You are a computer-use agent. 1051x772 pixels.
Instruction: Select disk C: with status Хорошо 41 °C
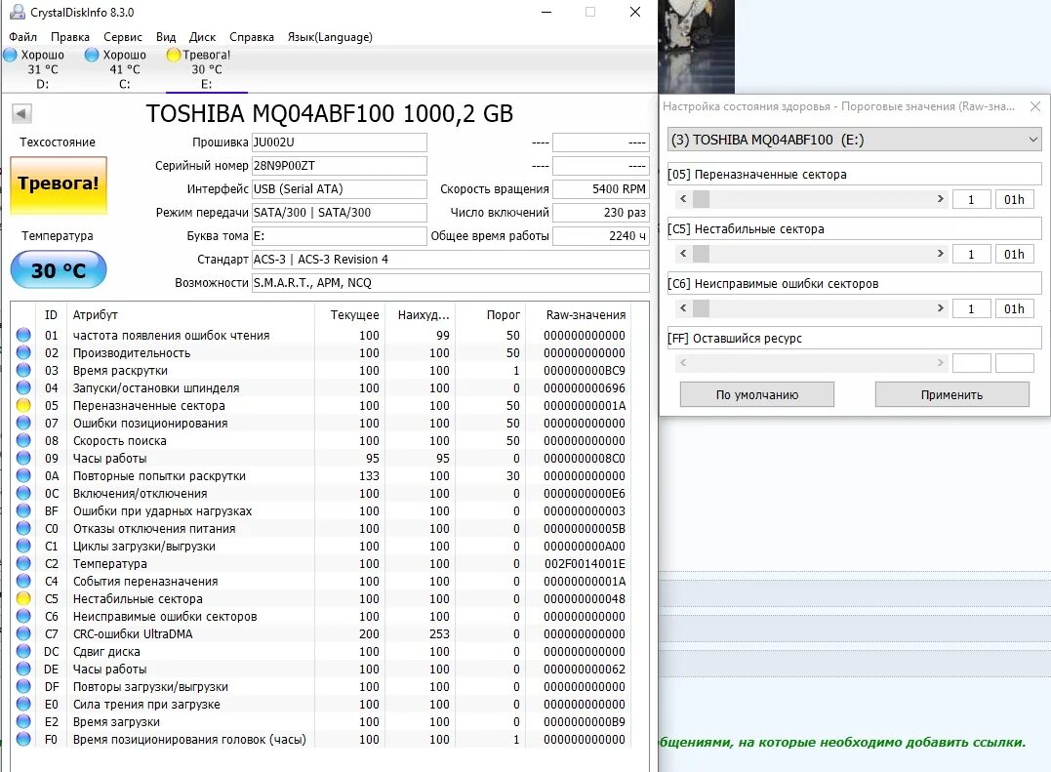point(124,69)
